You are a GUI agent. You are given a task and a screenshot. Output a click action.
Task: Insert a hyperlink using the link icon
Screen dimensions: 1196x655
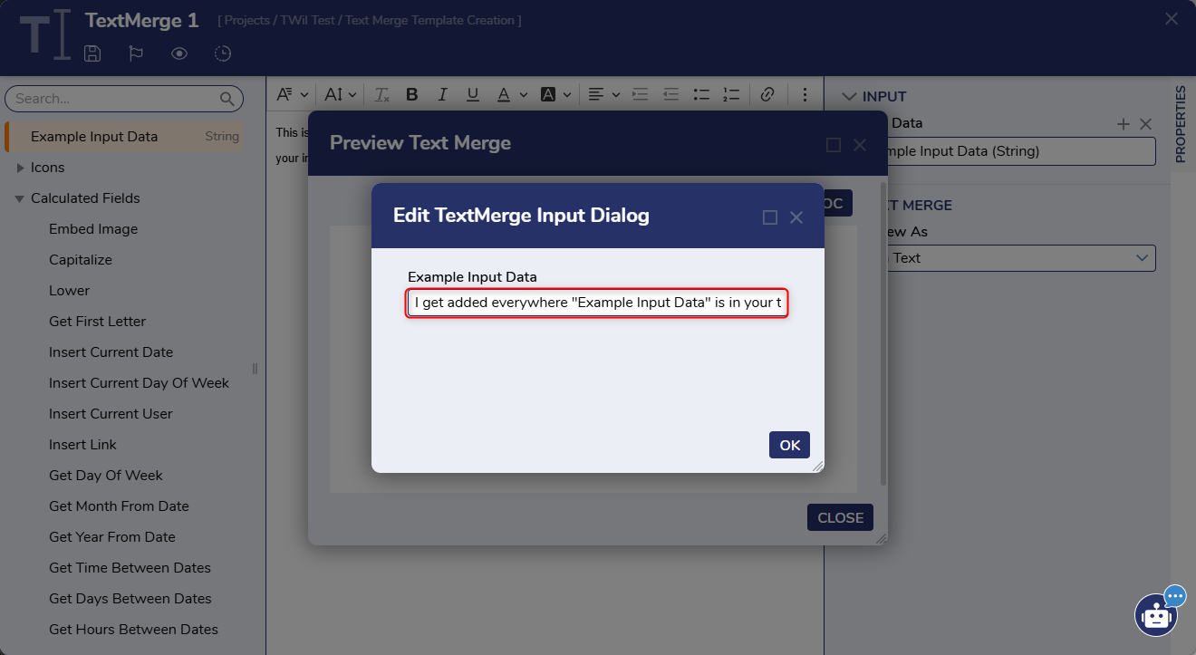767,94
